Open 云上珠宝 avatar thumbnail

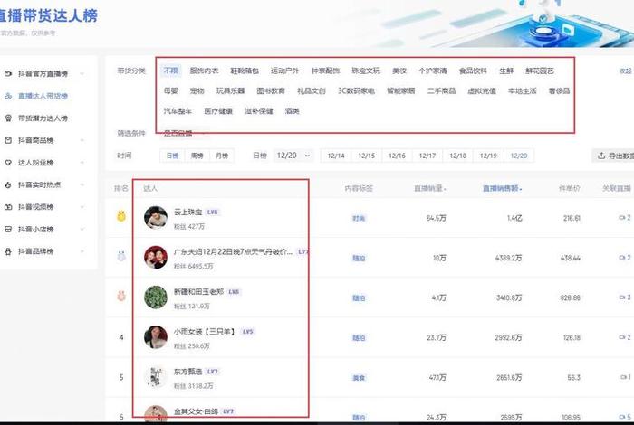(x=156, y=218)
